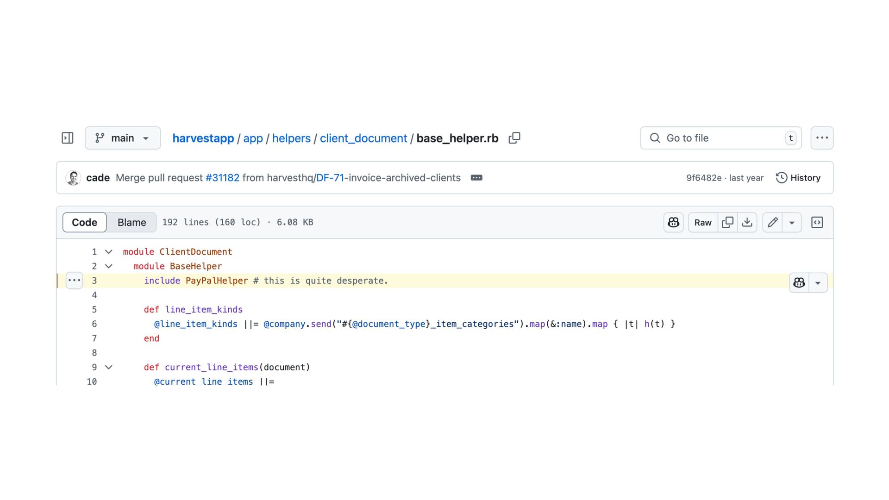Click the Copilot icon in file toolbar
The height and width of the screenshot is (500, 889).
673,223
